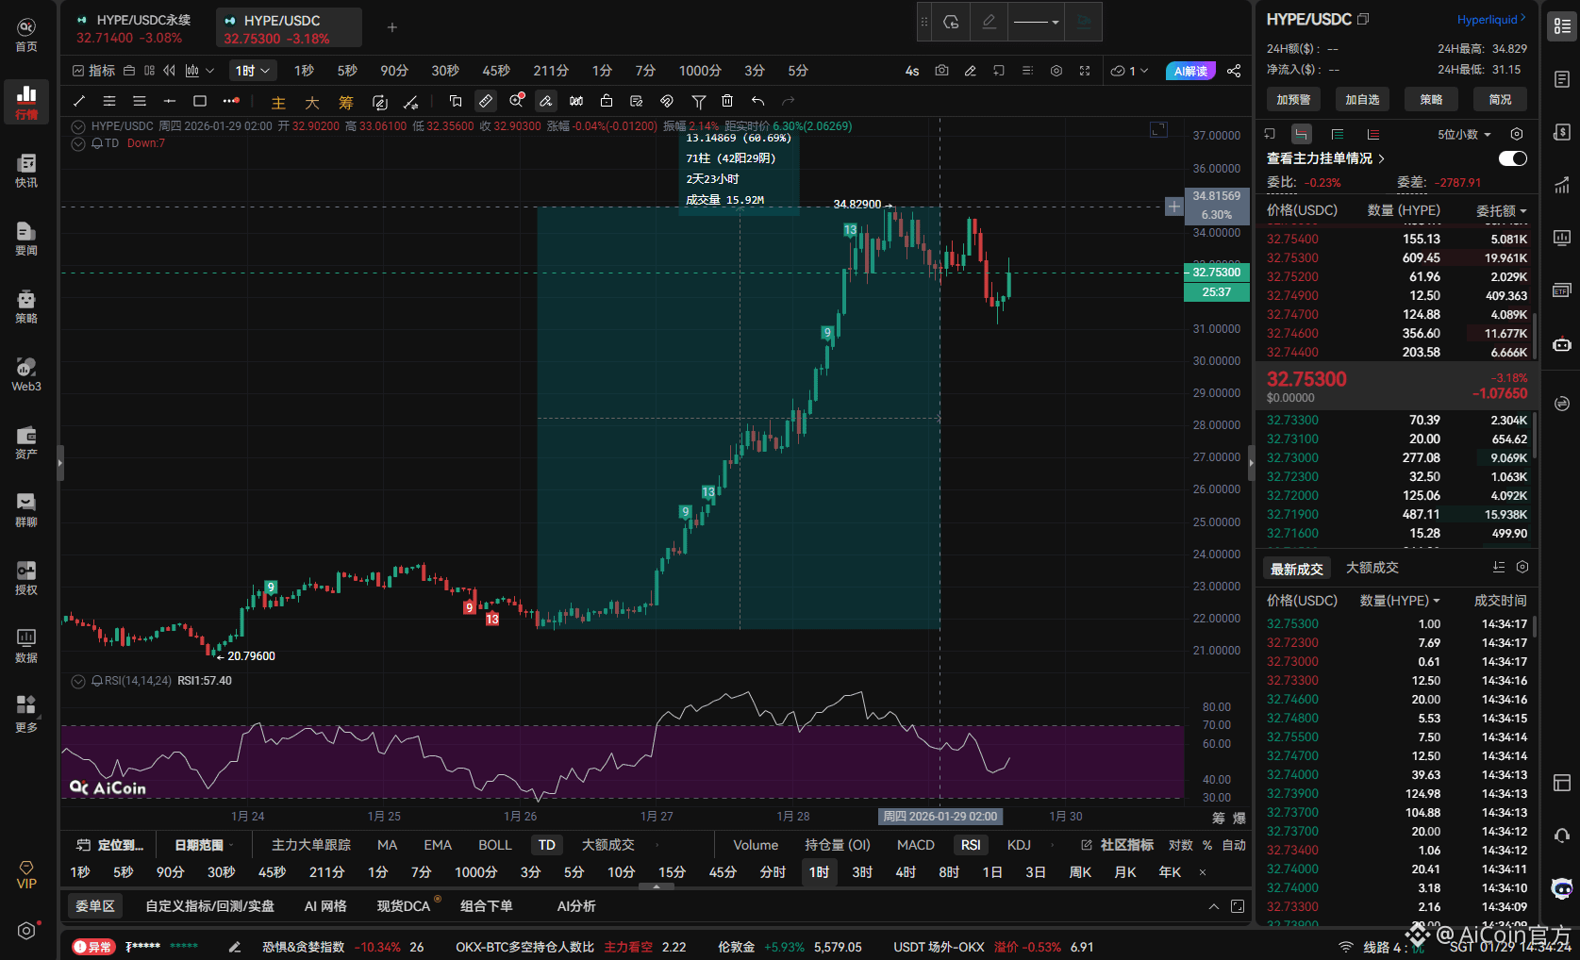Click the trash icon to delete drawings
The height and width of the screenshot is (960, 1580).
(727, 101)
